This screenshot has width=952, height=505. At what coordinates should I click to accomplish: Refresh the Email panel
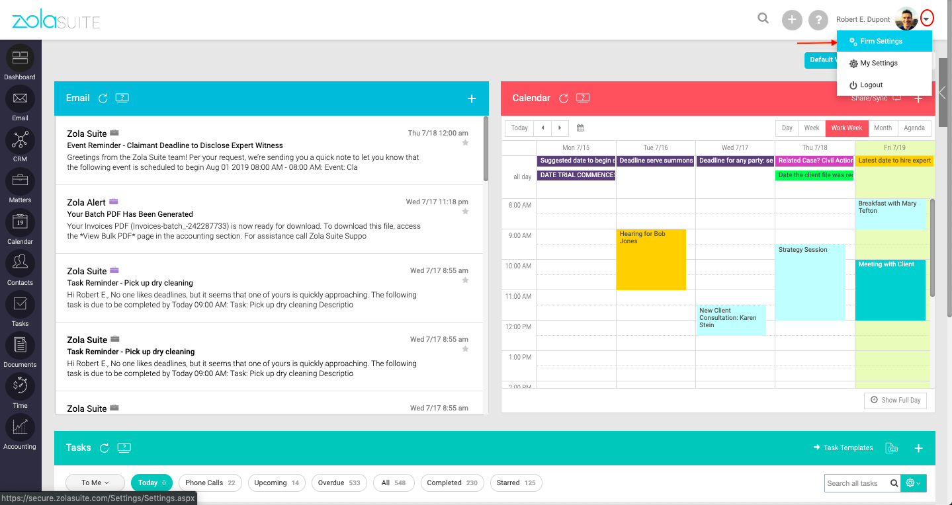coord(103,98)
